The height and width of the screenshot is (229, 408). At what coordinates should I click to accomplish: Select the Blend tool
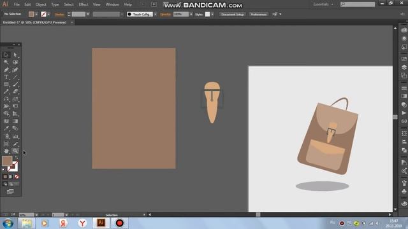pos(15,128)
